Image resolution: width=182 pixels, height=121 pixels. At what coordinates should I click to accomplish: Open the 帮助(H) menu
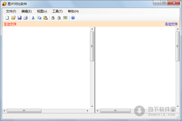[73, 11]
